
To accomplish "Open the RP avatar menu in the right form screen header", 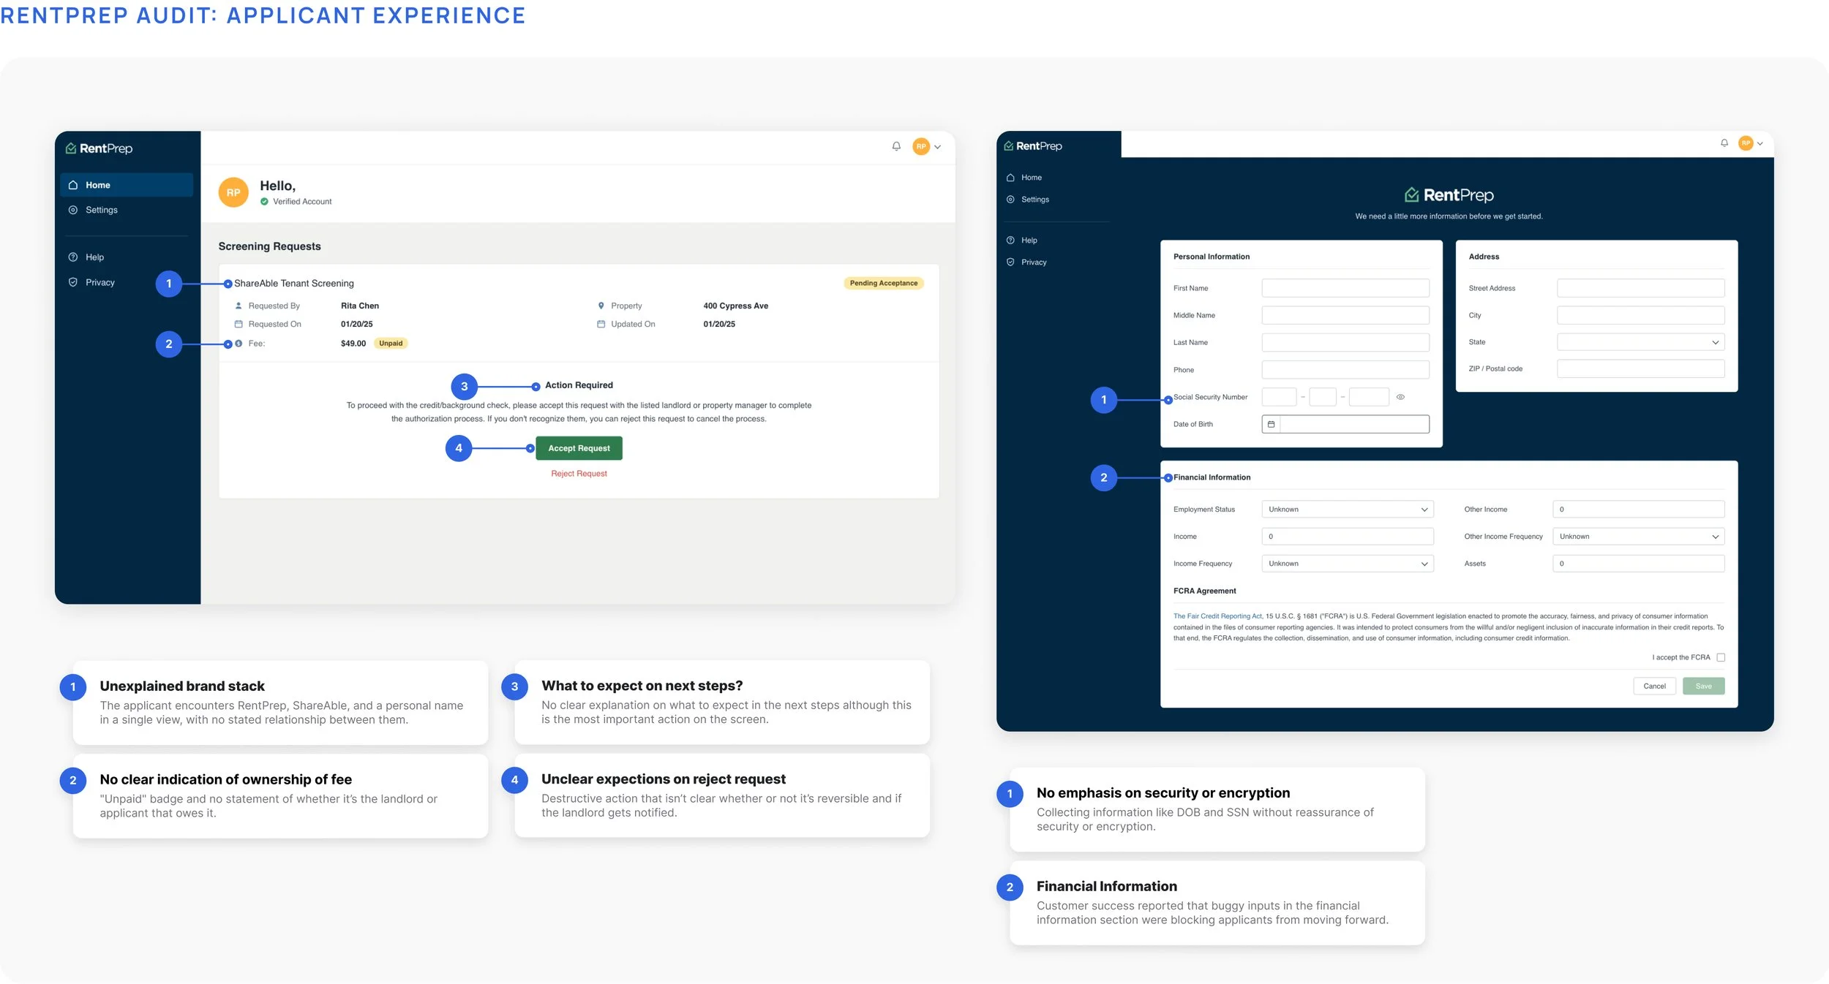I will (1751, 143).
